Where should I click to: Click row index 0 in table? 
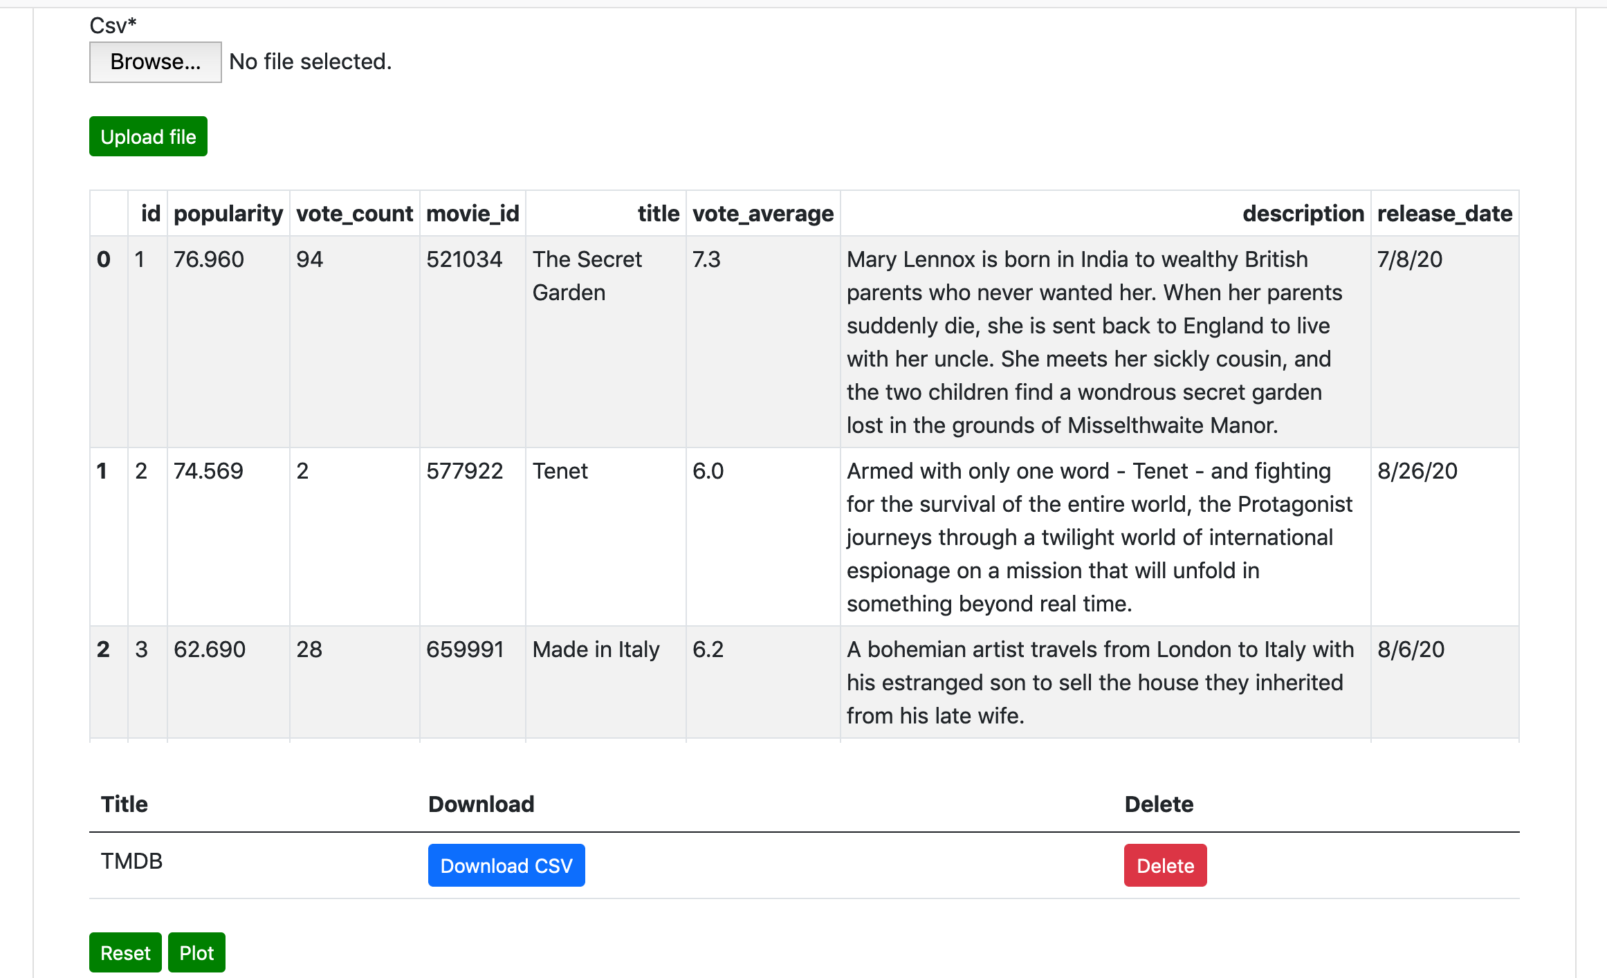pyautogui.click(x=104, y=259)
